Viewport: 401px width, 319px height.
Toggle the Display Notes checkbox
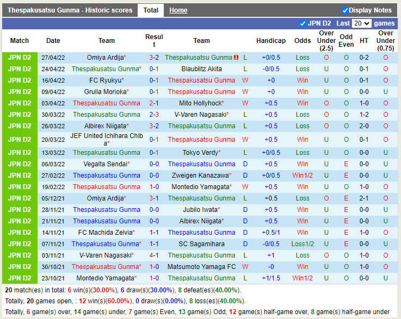[x=345, y=10]
